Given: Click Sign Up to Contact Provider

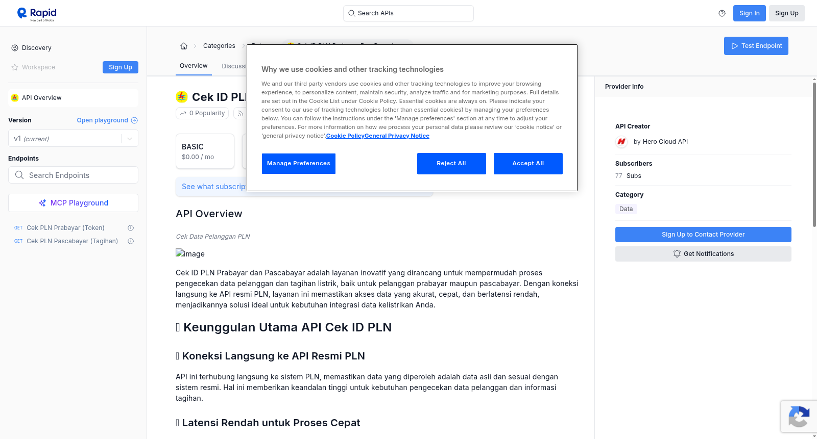Looking at the screenshot, I should [703, 235].
